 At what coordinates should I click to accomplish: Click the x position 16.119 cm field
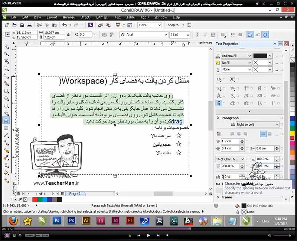(26, 33)
